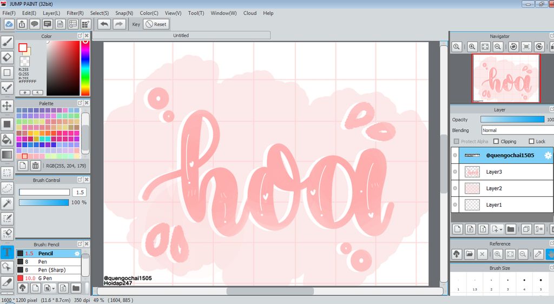
Task: Hide Layer3 visibility
Action: coord(455,172)
